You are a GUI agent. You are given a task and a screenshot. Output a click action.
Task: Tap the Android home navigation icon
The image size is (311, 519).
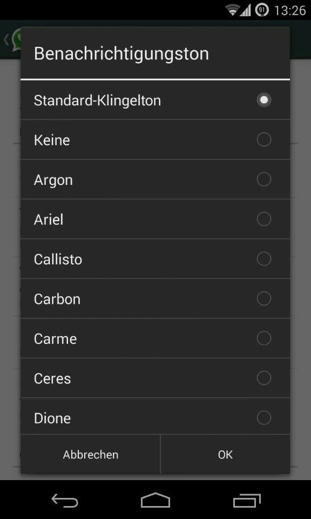[x=155, y=500]
